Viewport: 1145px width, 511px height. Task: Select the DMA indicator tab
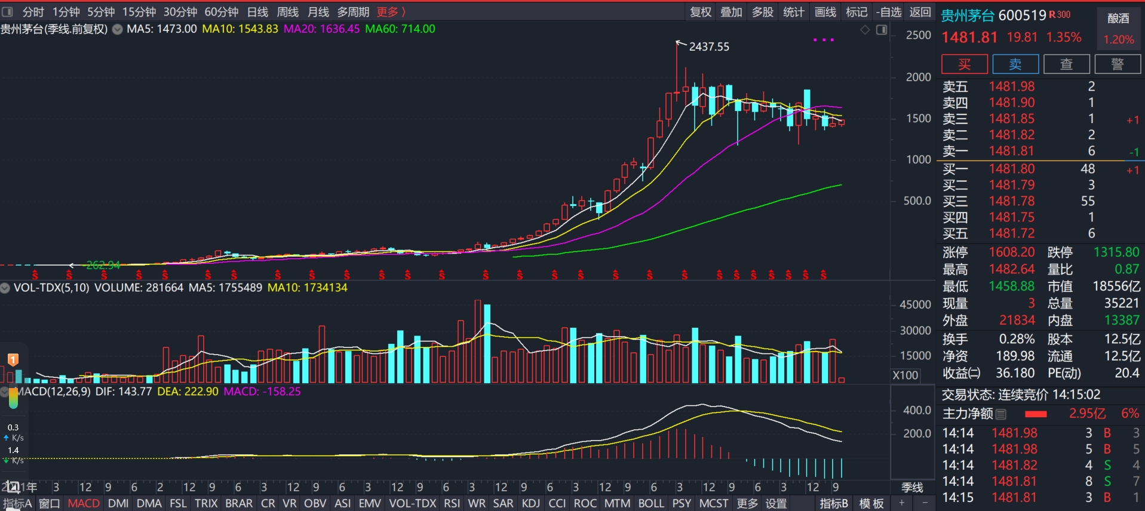149,503
